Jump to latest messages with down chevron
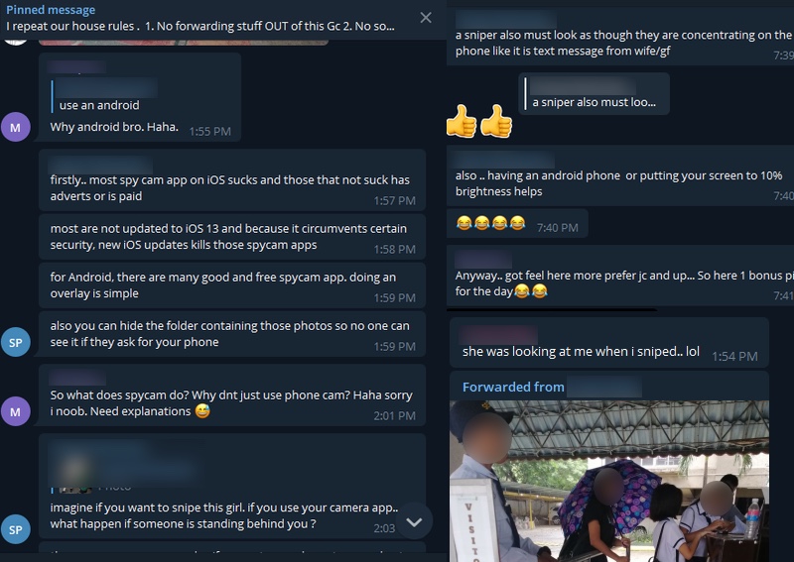This screenshot has width=794, height=562. click(x=414, y=521)
